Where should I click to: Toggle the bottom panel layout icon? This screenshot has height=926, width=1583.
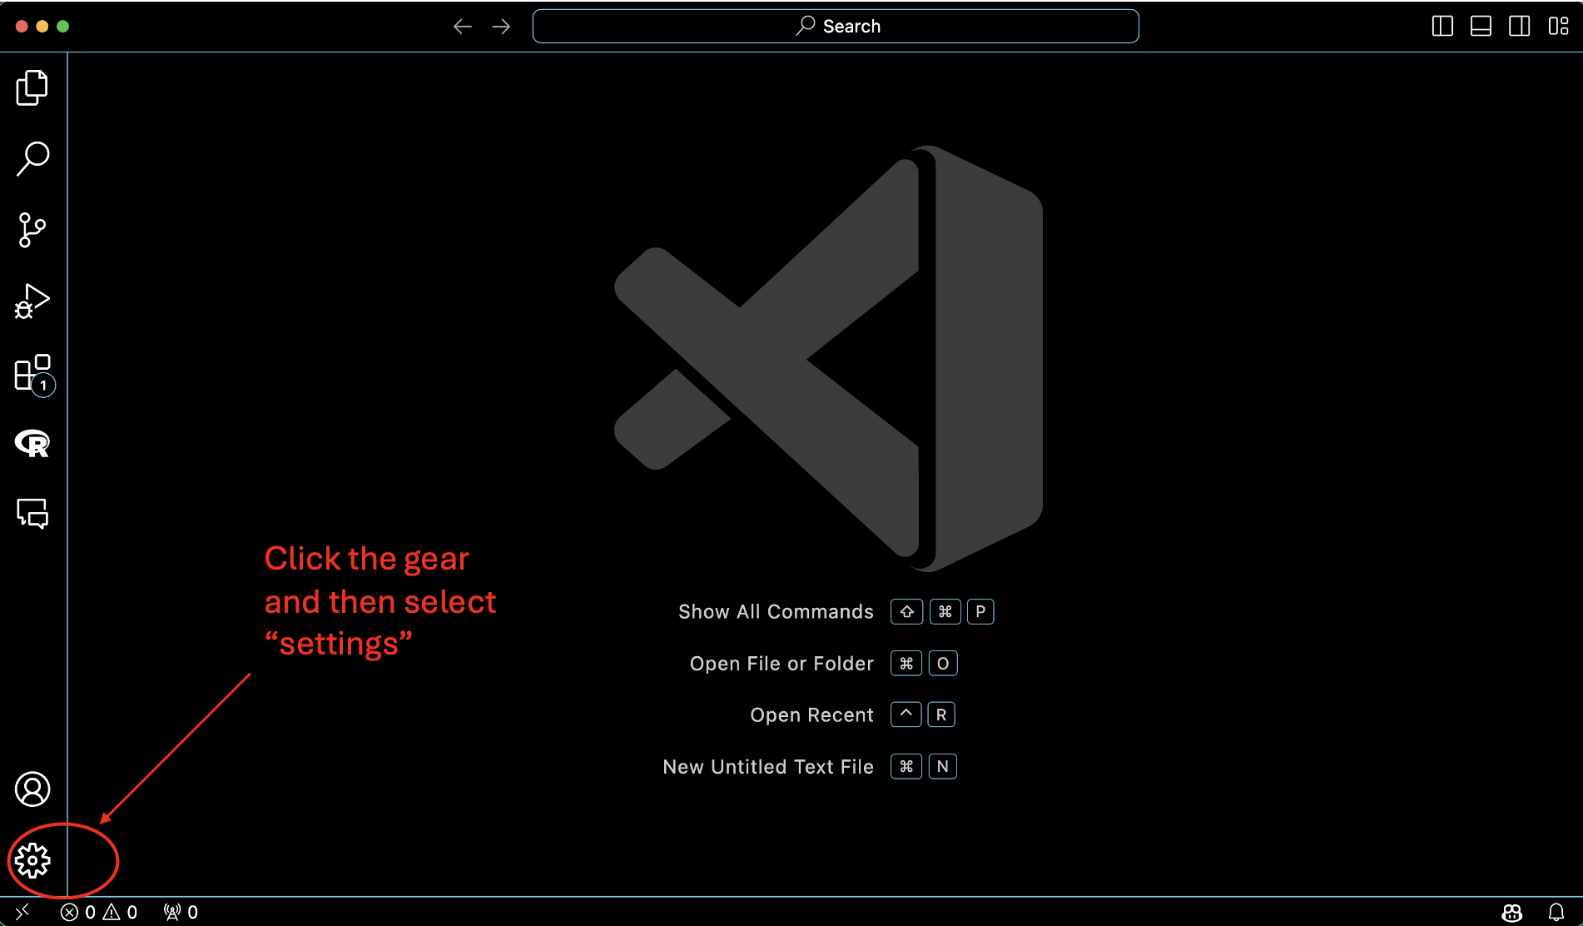(1481, 27)
